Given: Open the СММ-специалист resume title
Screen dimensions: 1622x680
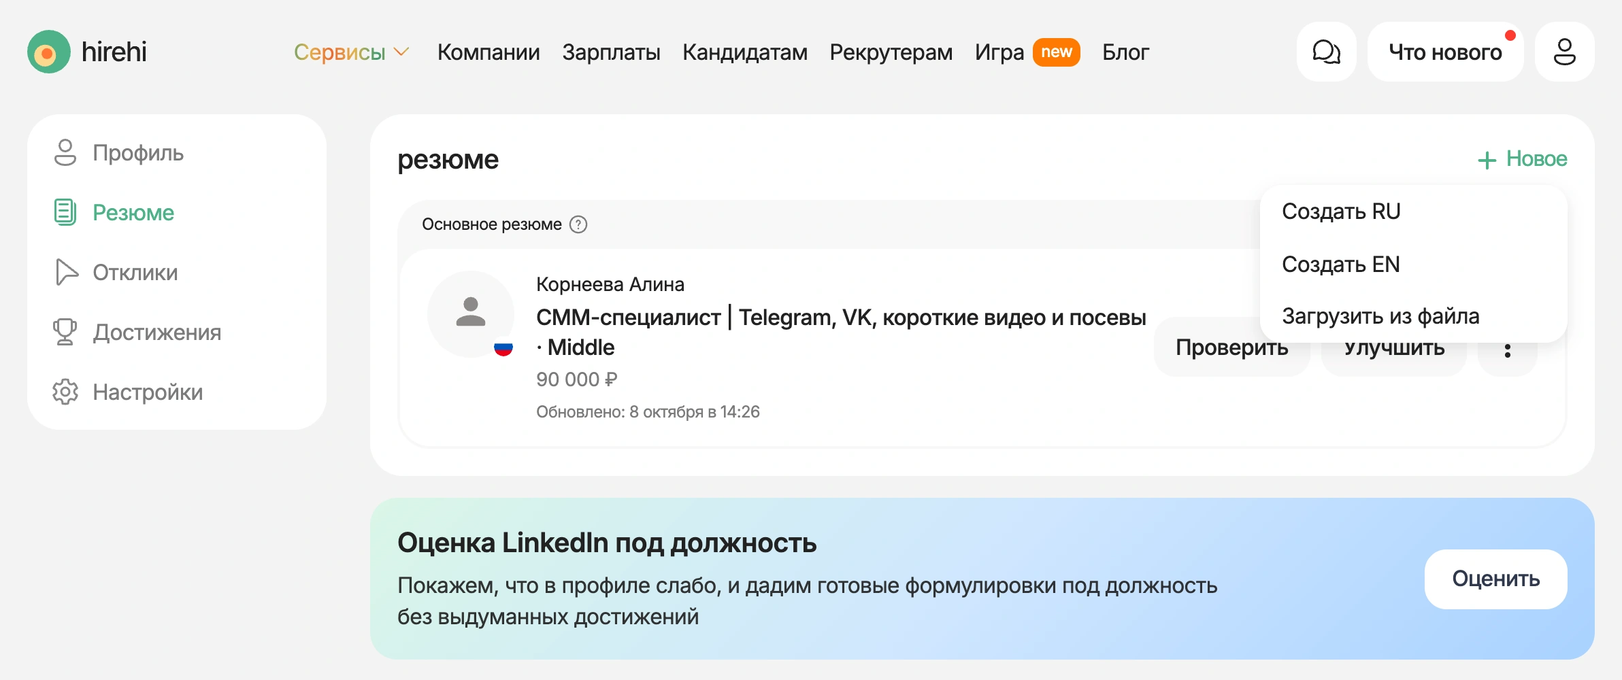Looking at the screenshot, I should 841,333.
